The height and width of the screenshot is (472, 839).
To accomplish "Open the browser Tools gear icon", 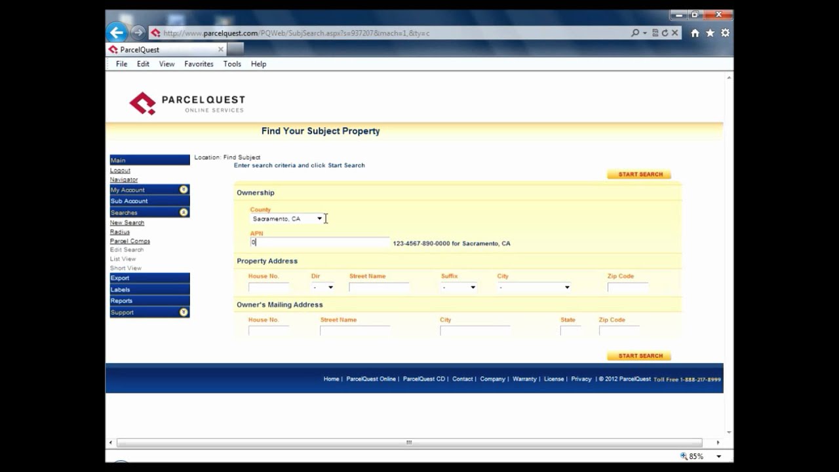I will point(725,33).
